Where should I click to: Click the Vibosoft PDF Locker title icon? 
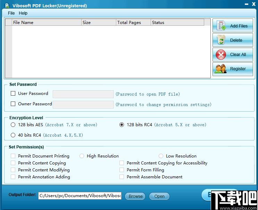7,6
